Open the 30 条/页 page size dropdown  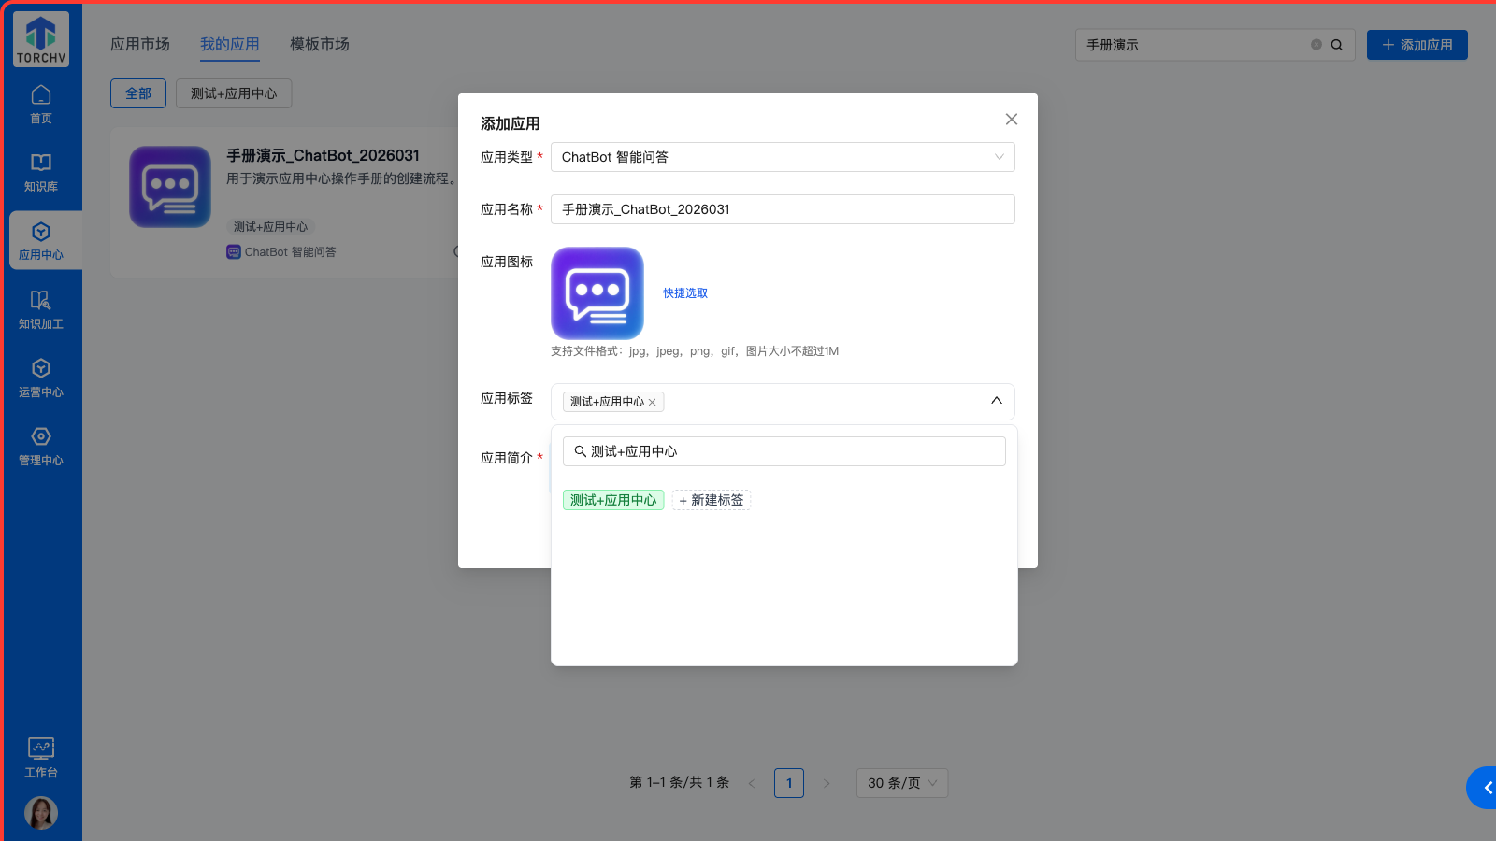(x=901, y=783)
